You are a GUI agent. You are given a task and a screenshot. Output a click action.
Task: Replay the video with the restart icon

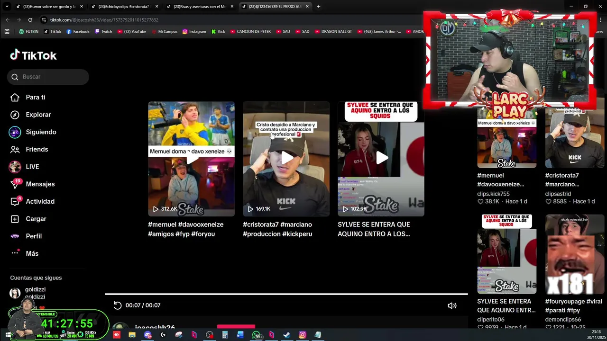coord(118,305)
